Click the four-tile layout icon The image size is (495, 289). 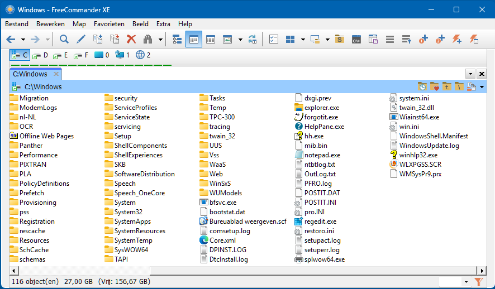pos(290,40)
